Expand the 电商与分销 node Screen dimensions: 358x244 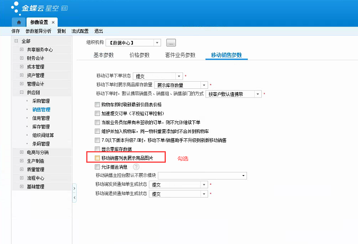click(21, 152)
